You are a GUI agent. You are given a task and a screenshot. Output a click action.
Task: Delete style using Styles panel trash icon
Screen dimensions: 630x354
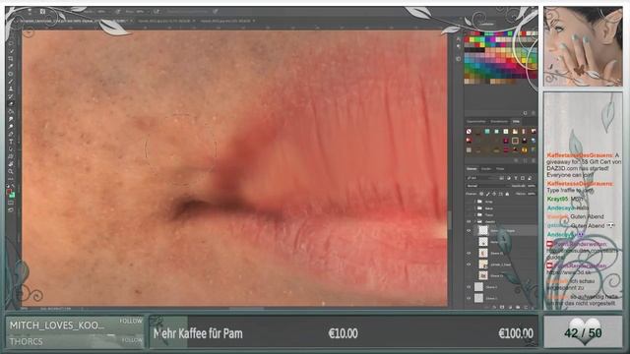click(534, 160)
